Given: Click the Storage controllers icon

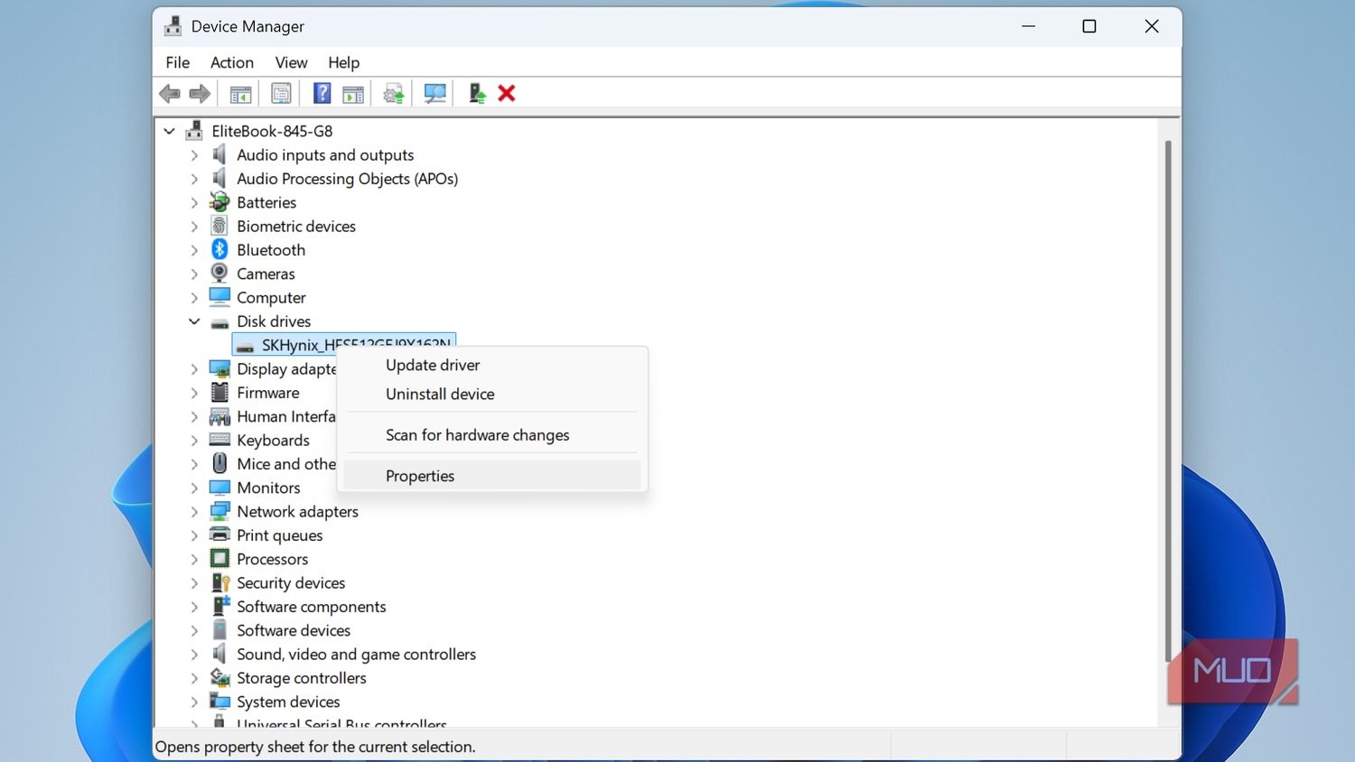Looking at the screenshot, I should tap(220, 677).
